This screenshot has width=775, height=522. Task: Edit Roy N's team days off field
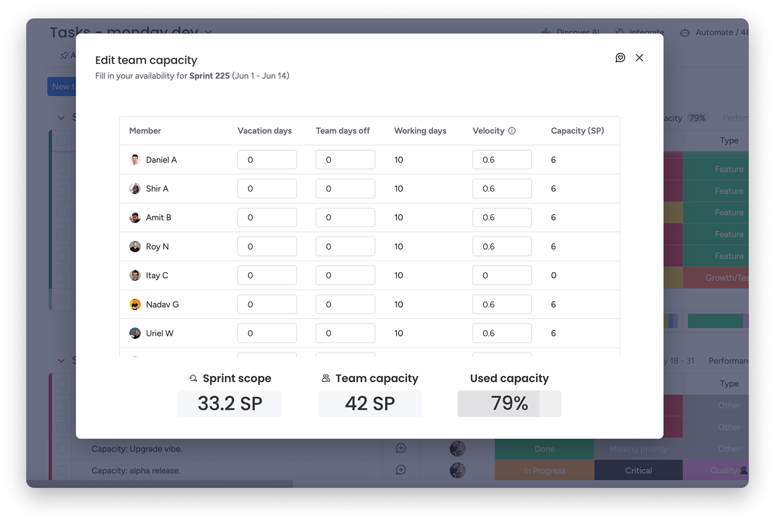(345, 247)
